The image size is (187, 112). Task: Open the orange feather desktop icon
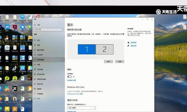coord(30,89)
